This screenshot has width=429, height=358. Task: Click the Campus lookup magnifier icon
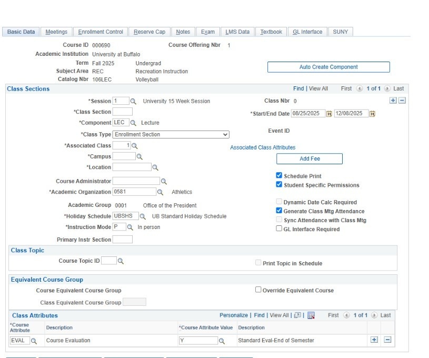(139, 156)
